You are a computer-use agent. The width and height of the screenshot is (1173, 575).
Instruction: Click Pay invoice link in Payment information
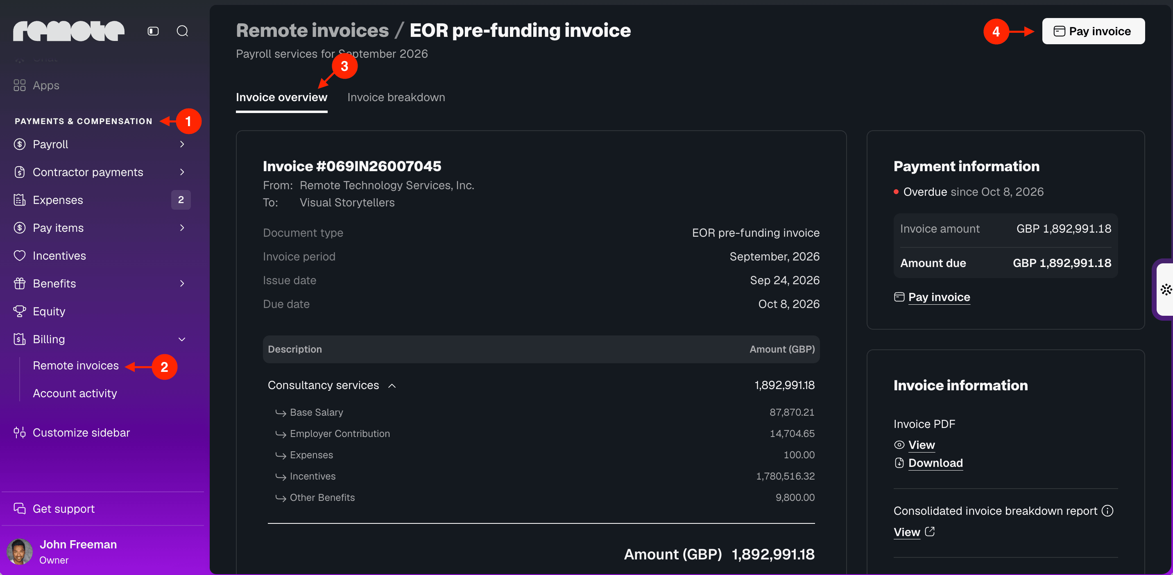[x=939, y=297]
